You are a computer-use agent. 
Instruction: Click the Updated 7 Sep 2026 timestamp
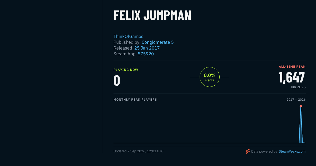[139, 151]
